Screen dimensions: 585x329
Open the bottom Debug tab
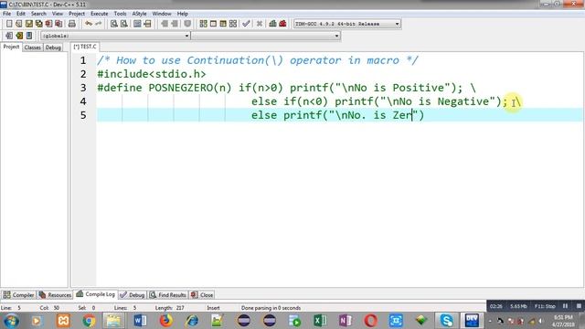(133, 294)
